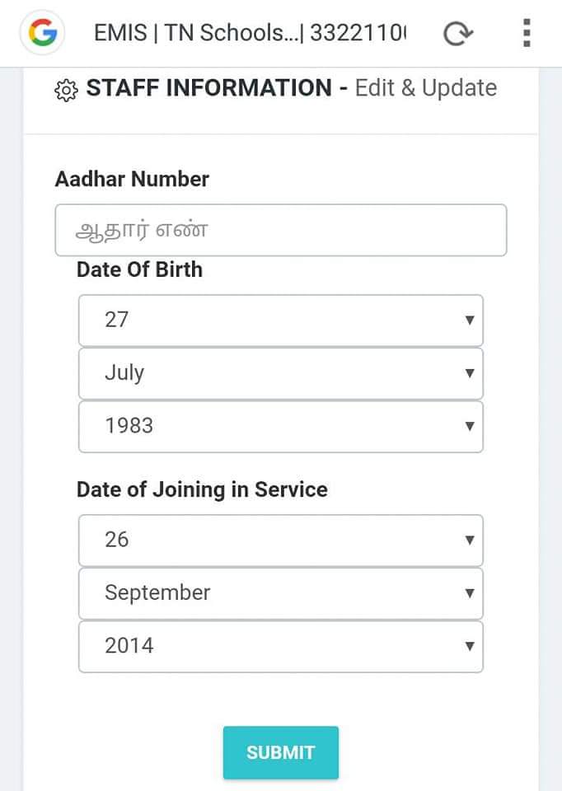Click the Google logo icon
Image resolution: width=562 pixels, height=791 pixels.
coord(42,33)
